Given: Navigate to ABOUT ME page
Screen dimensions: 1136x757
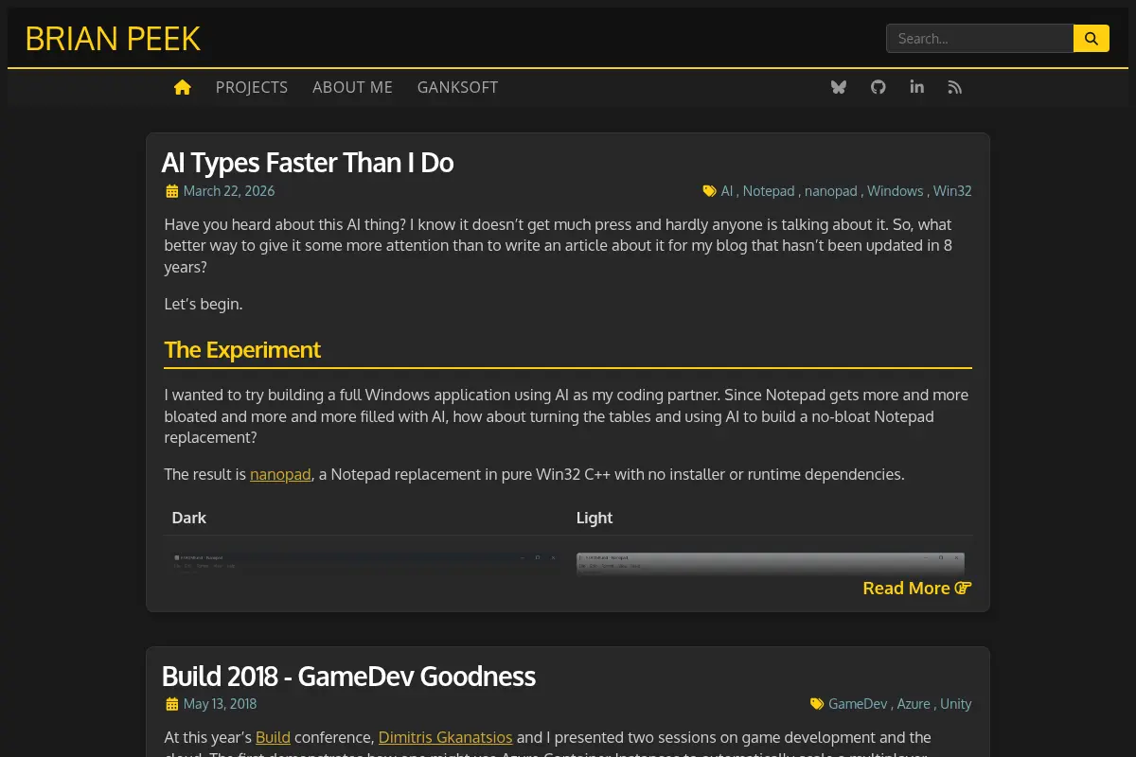Looking at the screenshot, I should (x=352, y=87).
